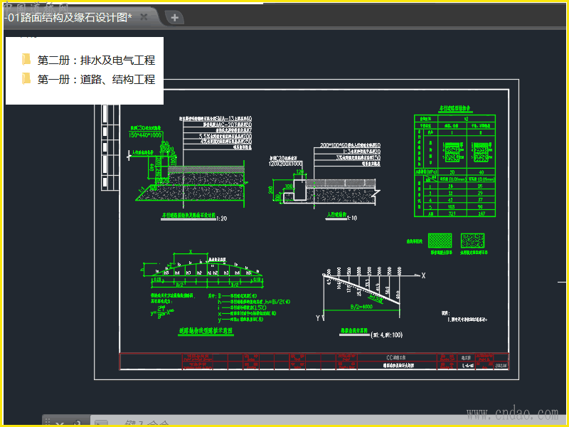569x427 pixels.
Task: Select the 120X200X1000 curb label text
Action: coord(285,164)
